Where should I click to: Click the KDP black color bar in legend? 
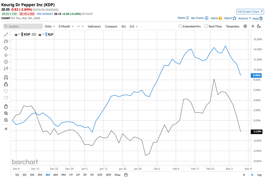(x=22, y=34)
